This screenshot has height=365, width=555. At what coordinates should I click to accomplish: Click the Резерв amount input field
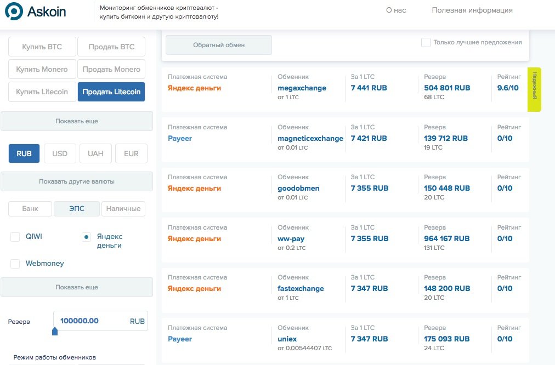coord(90,321)
